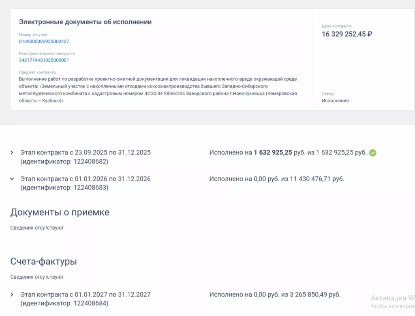415x316 pixels.
Task: Click the contract price 16 329 252,45 ₽
Action: pyautogui.click(x=347, y=34)
